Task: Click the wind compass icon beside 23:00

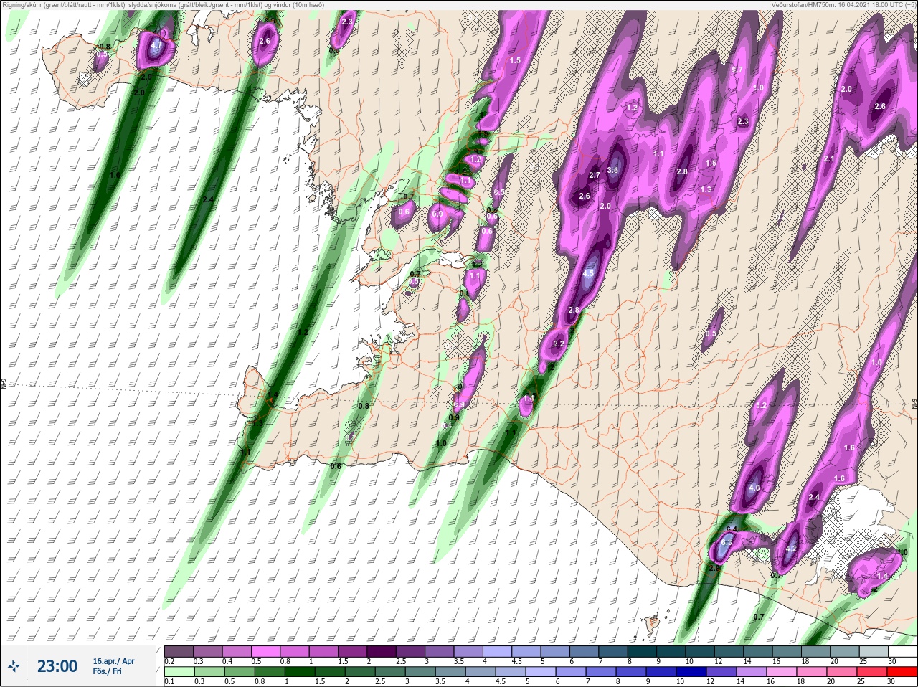Action: click(13, 666)
